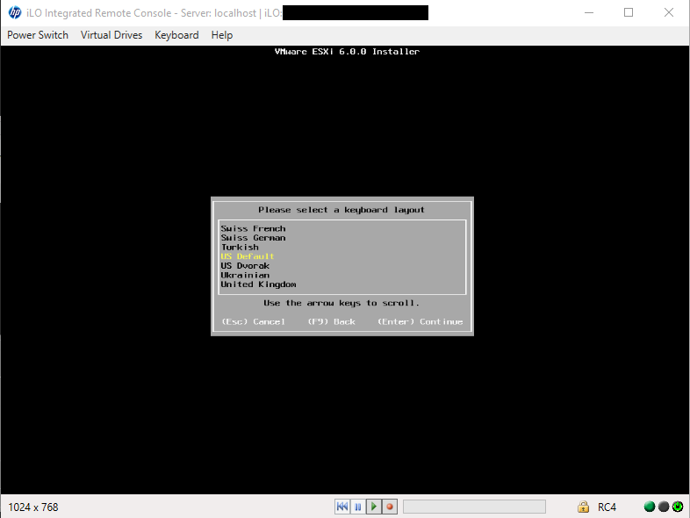
Task: Click the HP logo in title bar
Action: tap(15, 12)
